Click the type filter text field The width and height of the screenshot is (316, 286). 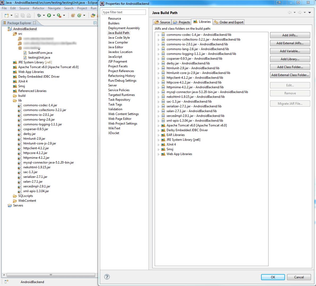(x=124, y=12)
